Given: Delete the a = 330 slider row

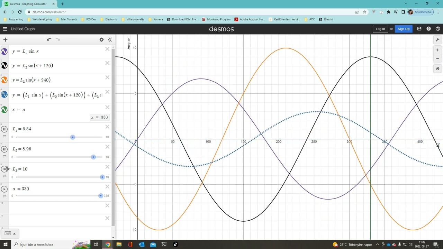Looking at the screenshot, I should (x=107, y=187).
